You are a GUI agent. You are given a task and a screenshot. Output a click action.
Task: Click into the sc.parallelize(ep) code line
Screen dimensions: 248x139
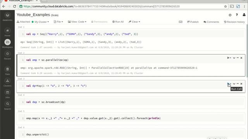(x=47, y=60)
